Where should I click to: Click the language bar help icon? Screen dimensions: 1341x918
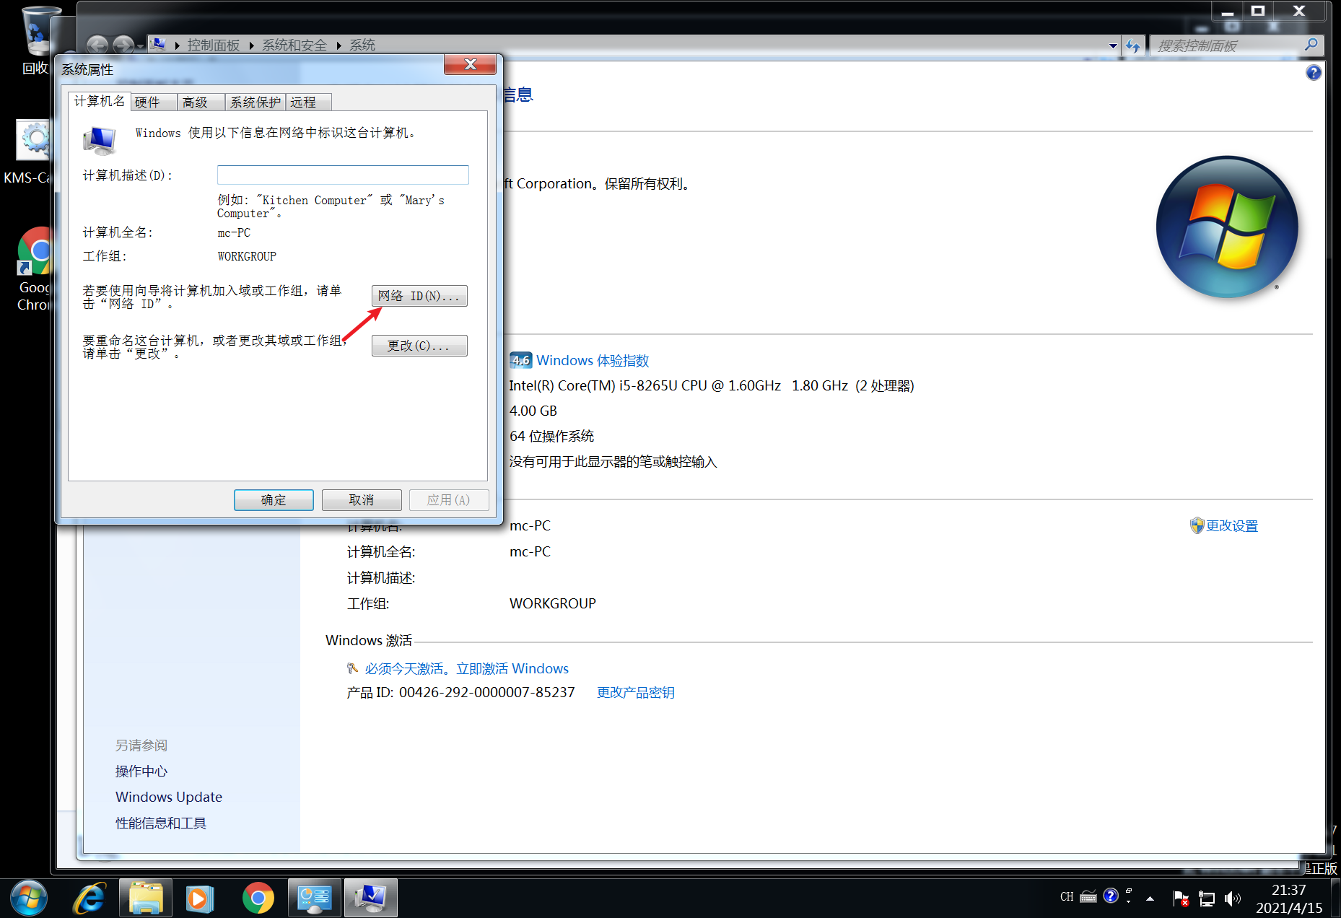tap(1111, 896)
